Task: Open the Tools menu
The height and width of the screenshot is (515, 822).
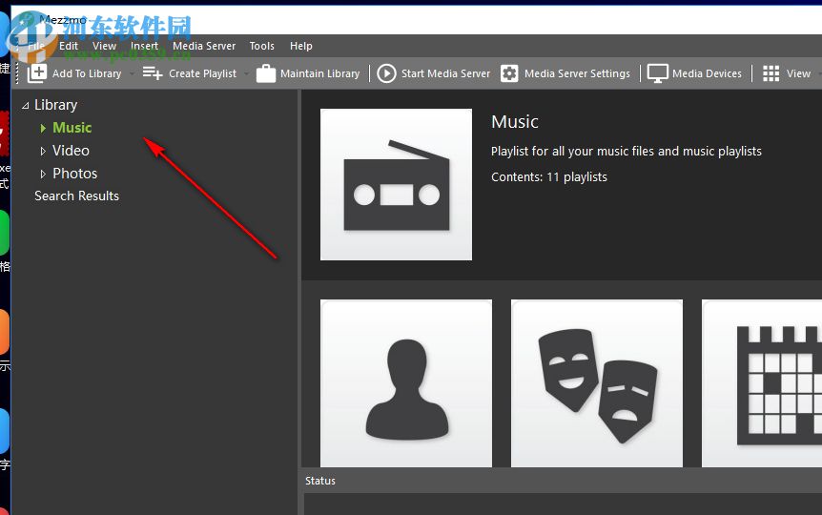Action: pyautogui.click(x=262, y=46)
